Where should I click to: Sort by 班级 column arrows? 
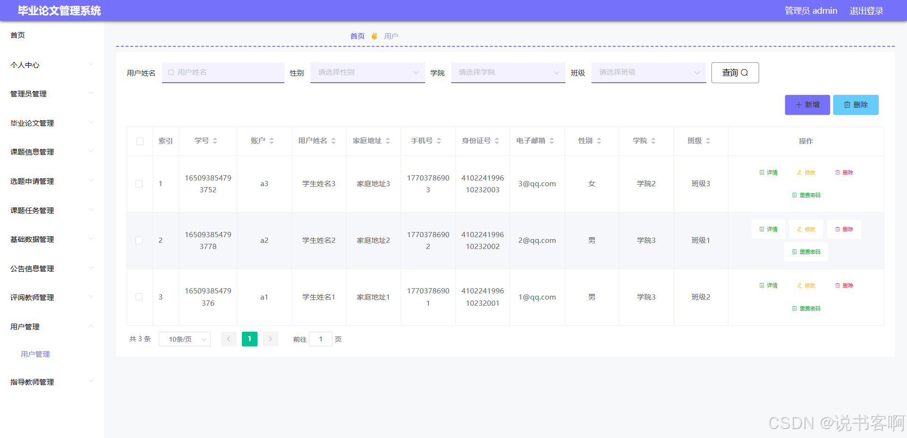[708, 141]
